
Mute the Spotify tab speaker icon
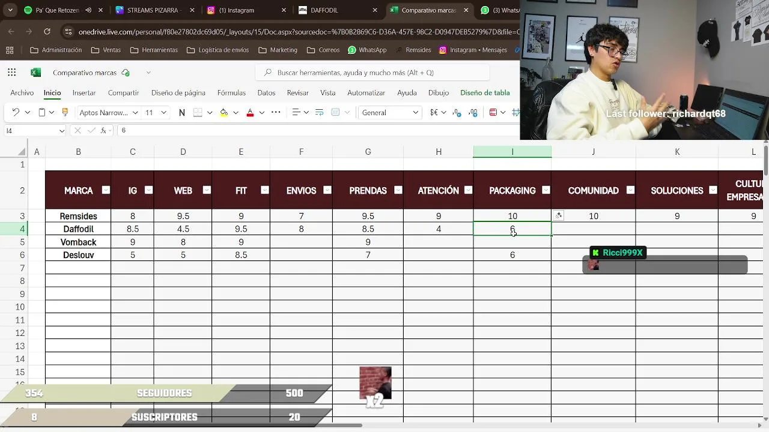[x=89, y=10]
